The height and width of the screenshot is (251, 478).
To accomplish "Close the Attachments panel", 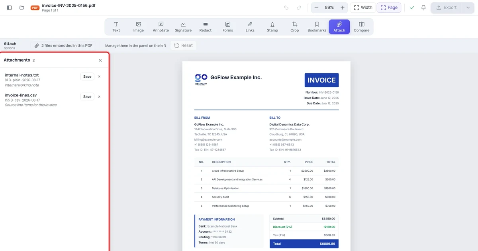I will (x=100, y=61).
